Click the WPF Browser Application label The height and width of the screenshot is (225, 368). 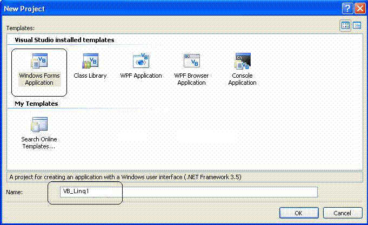point(191,79)
